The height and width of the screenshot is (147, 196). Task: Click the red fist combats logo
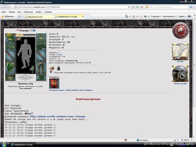click(x=180, y=30)
